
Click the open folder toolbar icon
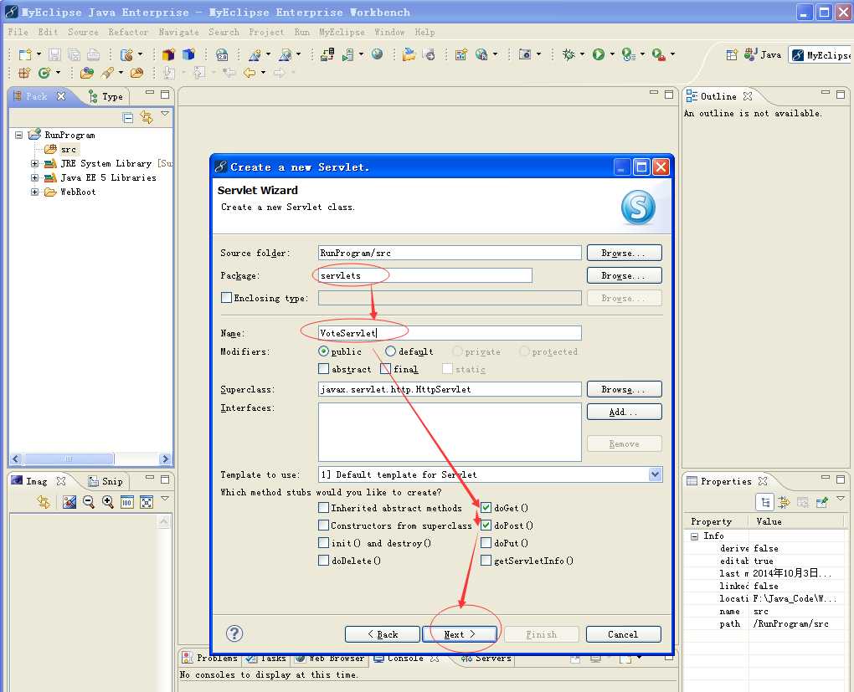409,54
